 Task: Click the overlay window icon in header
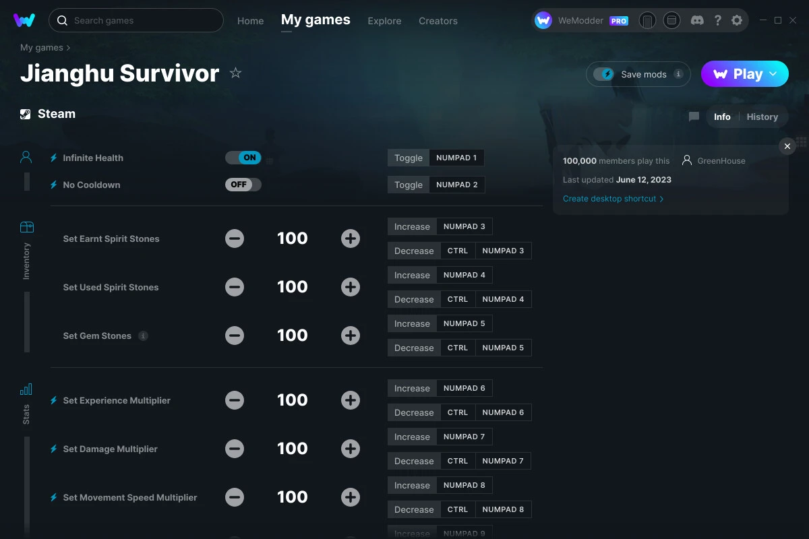[671, 21]
